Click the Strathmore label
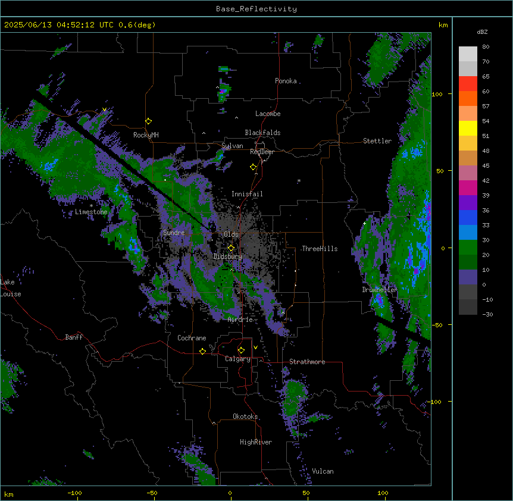 tap(307, 362)
